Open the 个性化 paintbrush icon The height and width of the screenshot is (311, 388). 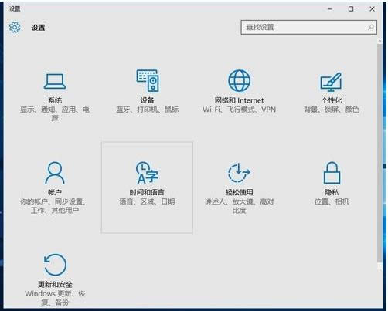(331, 82)
